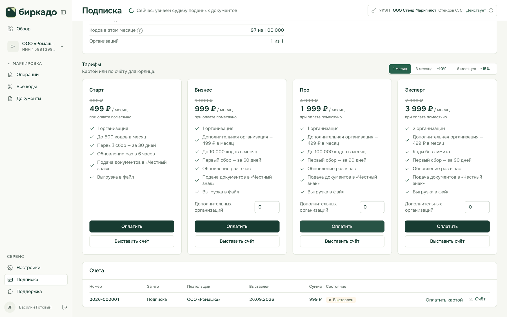Focus additional organizations field in Бизнес plan

[267, 207]
